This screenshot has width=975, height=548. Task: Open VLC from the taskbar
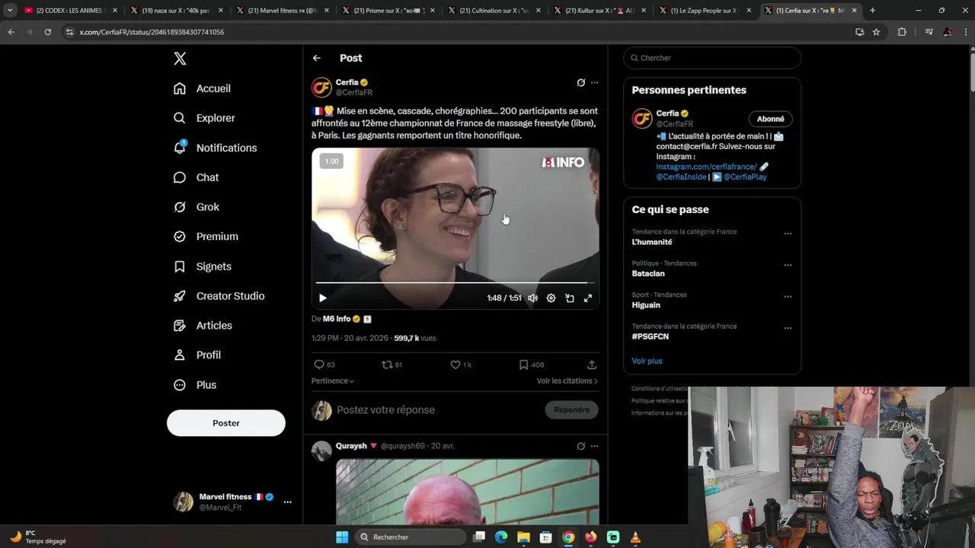pyautogui.click(x=635, y=537)
